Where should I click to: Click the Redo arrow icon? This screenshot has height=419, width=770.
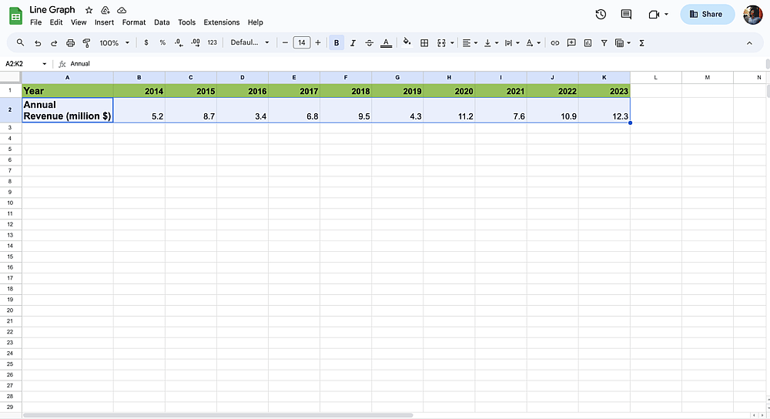[54, 43]
